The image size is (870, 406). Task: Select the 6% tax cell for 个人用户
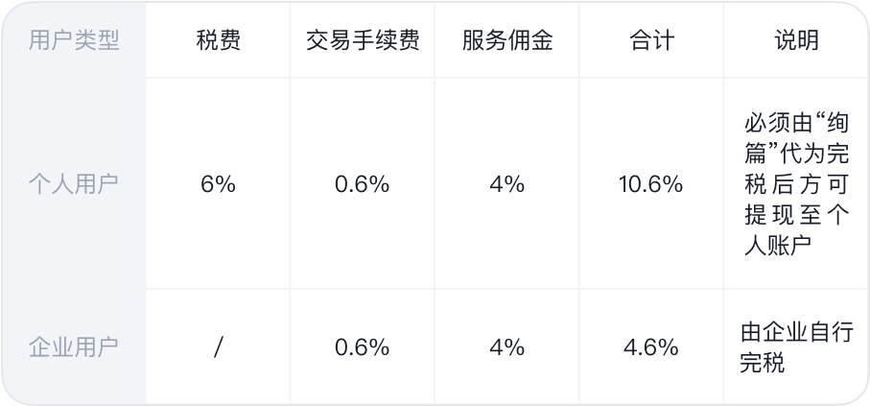click(218, 184)
